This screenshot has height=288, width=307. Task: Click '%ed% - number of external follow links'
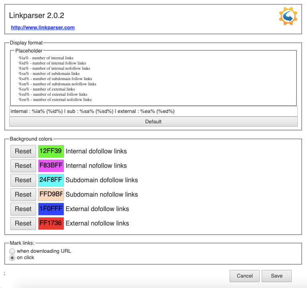click(53, 94)
